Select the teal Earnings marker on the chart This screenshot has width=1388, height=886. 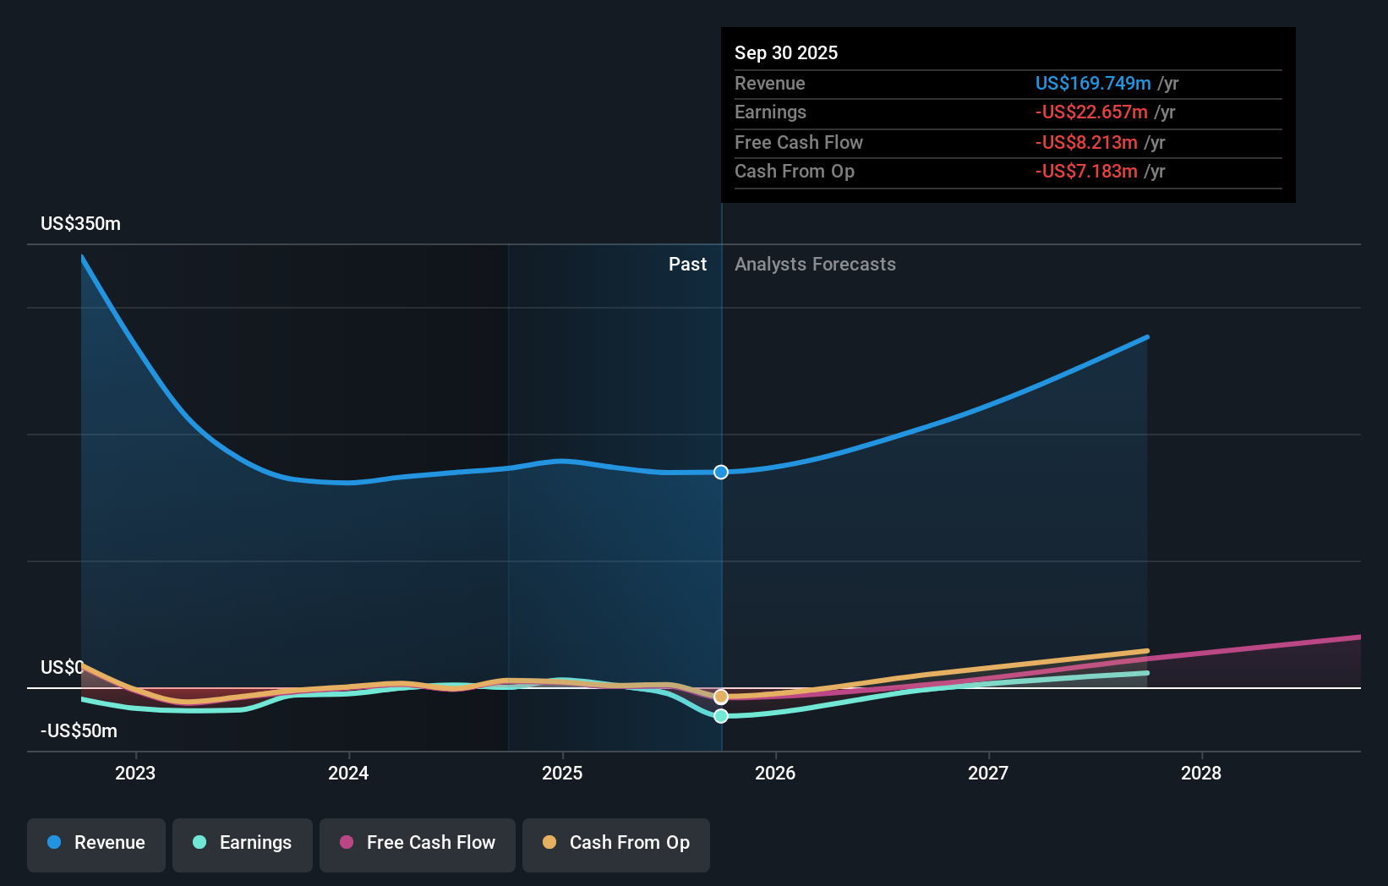[x=721, y=716]
